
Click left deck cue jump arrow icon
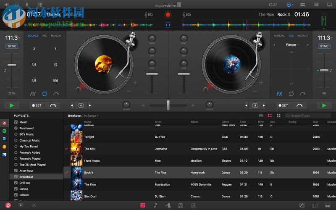pyautogui.click(x=56, y=94)
